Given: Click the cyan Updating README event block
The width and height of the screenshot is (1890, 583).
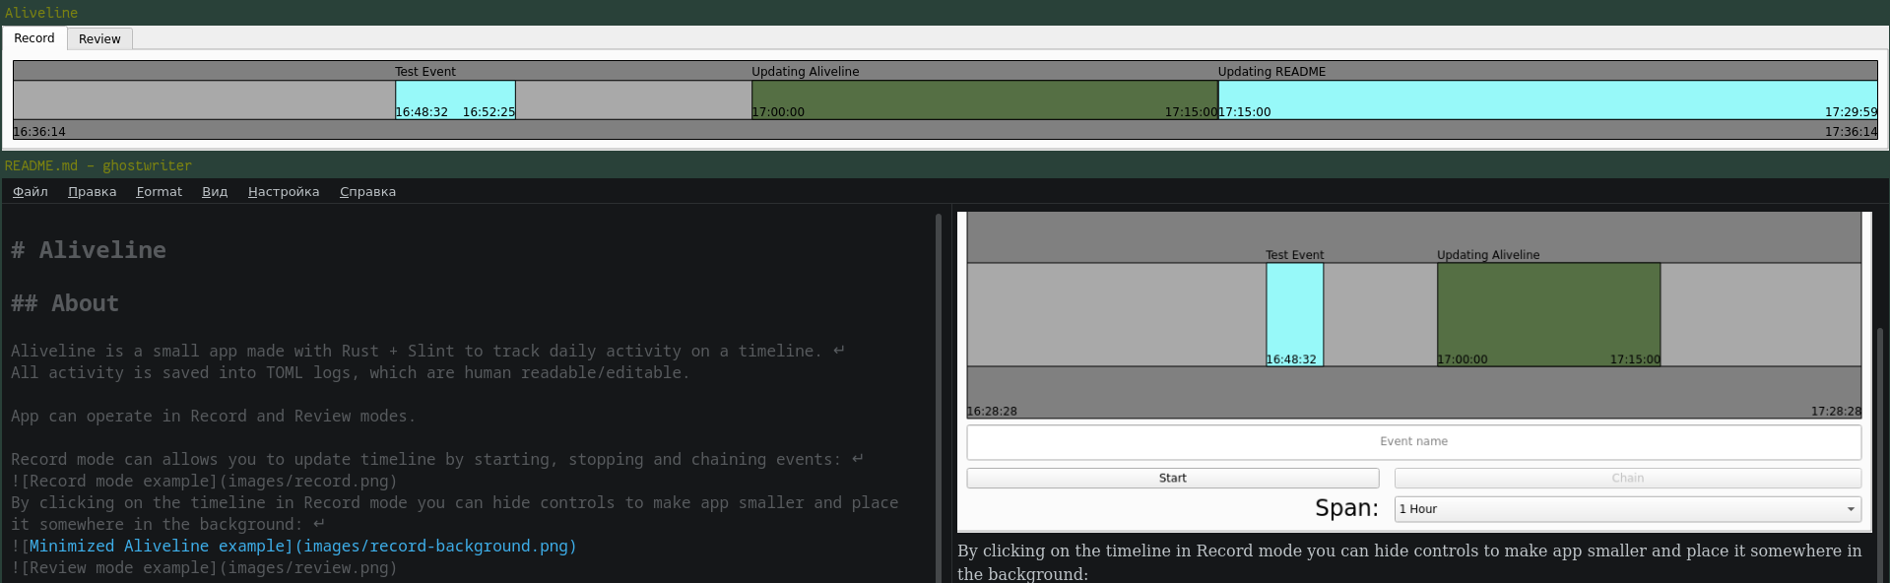Looking at the screenshot, I should pos(1546,97).
